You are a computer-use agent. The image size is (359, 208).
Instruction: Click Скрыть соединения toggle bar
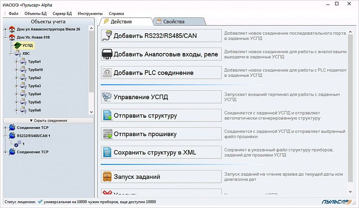point(48,120)
